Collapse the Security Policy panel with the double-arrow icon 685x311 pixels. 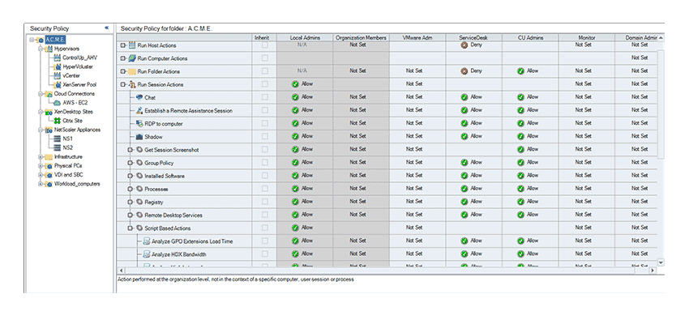(106, 28)
